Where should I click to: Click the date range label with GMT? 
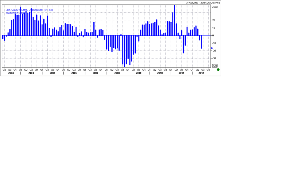tap(203, 3)
